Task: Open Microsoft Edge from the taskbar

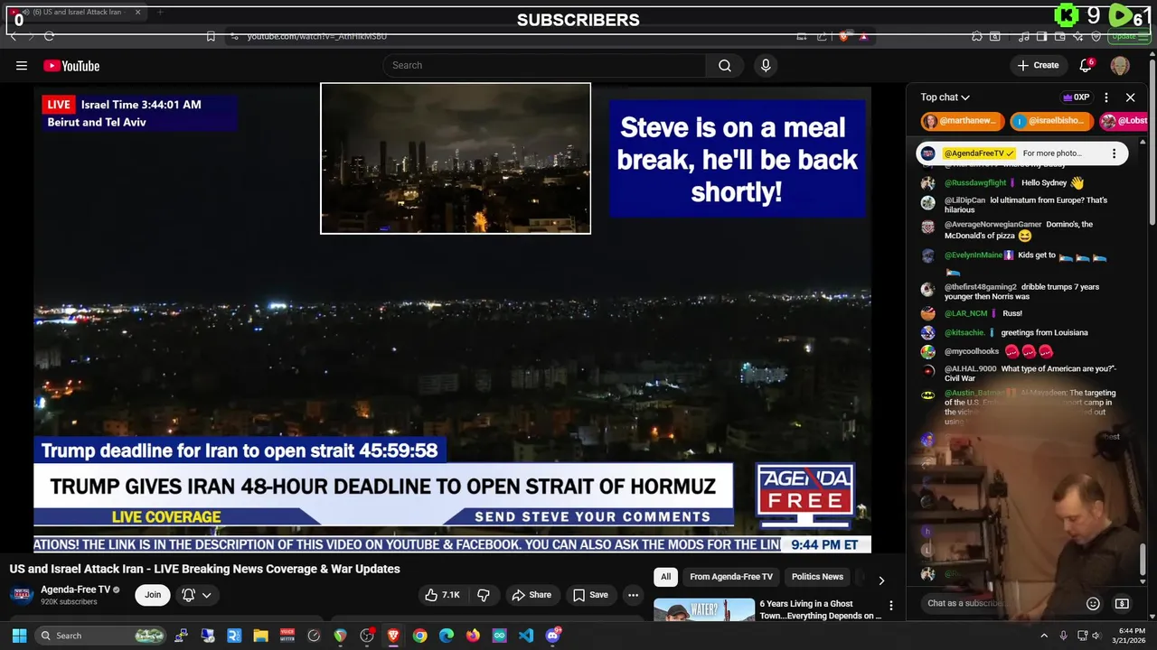Action: [447, 636]
